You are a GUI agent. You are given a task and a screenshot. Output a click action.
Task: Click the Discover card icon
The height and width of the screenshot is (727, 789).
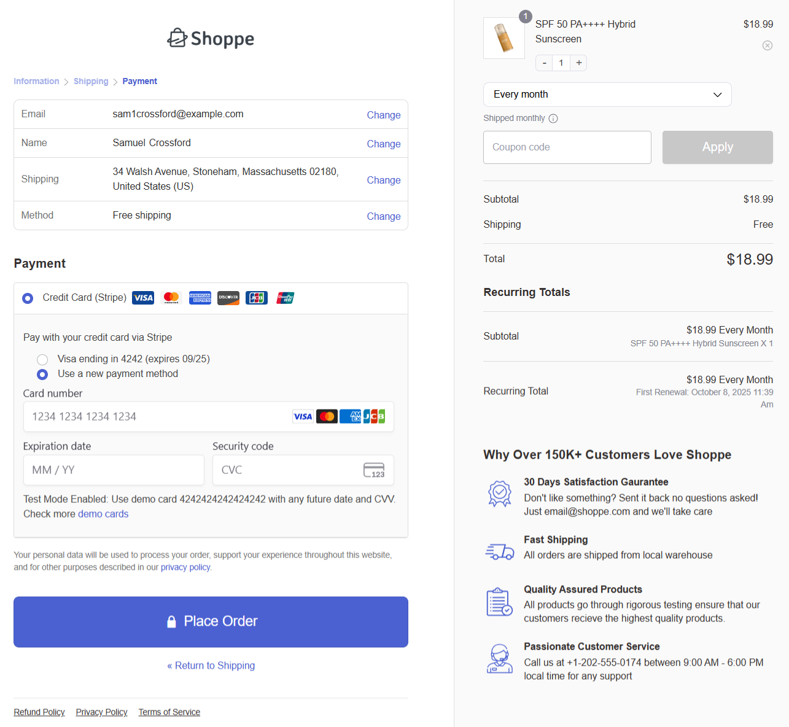[228, 298]
